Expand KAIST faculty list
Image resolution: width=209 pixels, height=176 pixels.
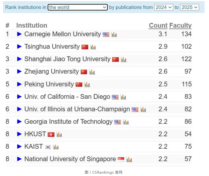click(x=19, y=147)
